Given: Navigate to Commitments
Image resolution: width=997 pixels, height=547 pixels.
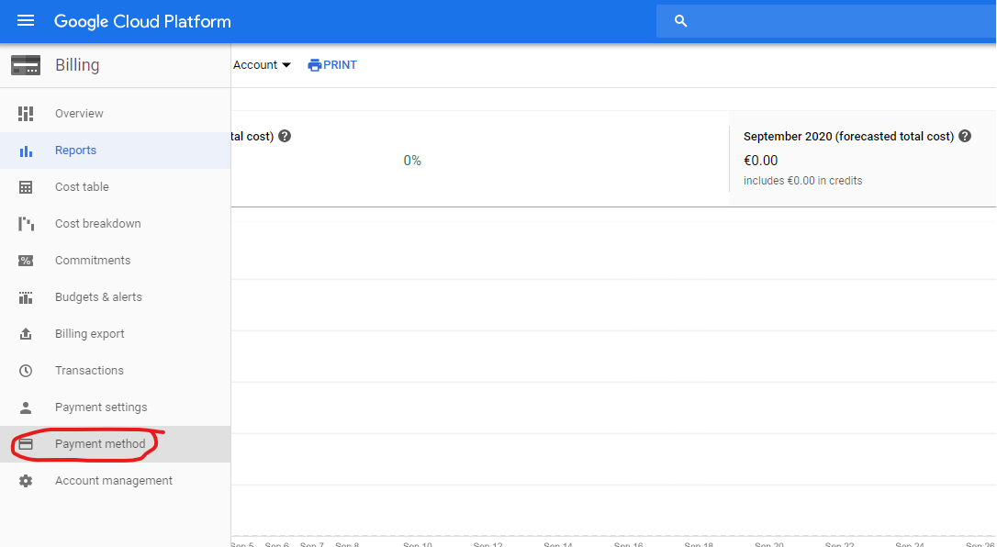Looking at the screenshot, I should tap(115, 261).
